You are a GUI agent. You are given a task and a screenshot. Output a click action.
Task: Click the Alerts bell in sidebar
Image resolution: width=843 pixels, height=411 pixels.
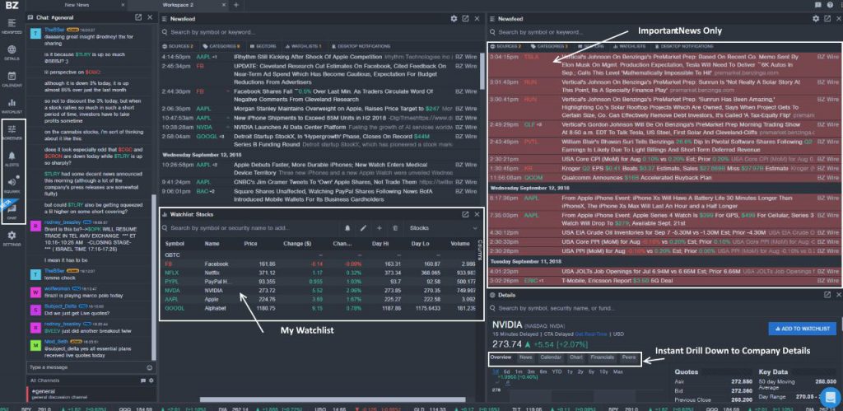point(12,161)
